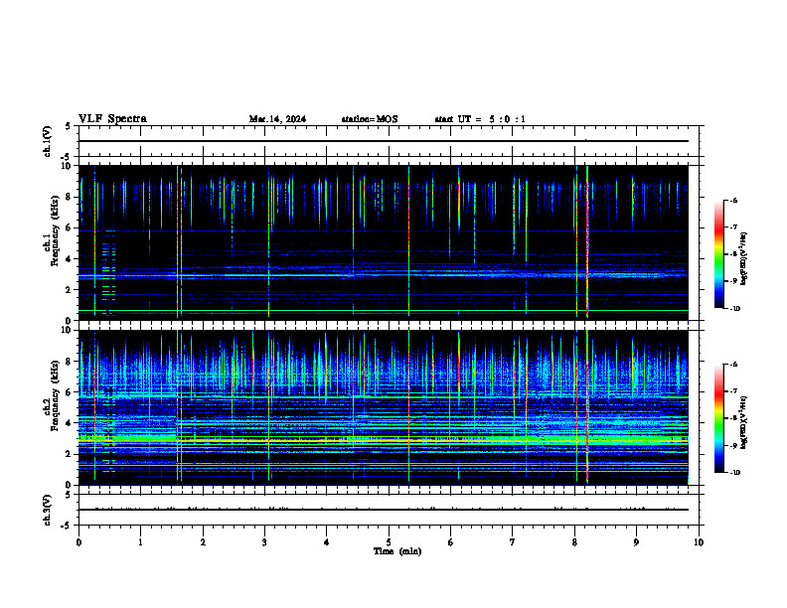Click the "6" minute tick on time axis
The height and width of the screenshot is (608, 787).
(x=450, y=542)
